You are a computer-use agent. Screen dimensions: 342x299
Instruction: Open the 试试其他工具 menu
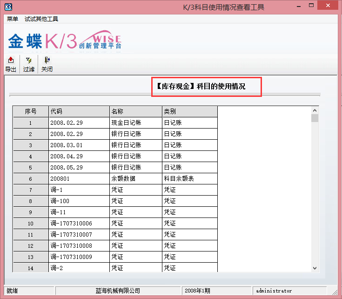(41, 19)
